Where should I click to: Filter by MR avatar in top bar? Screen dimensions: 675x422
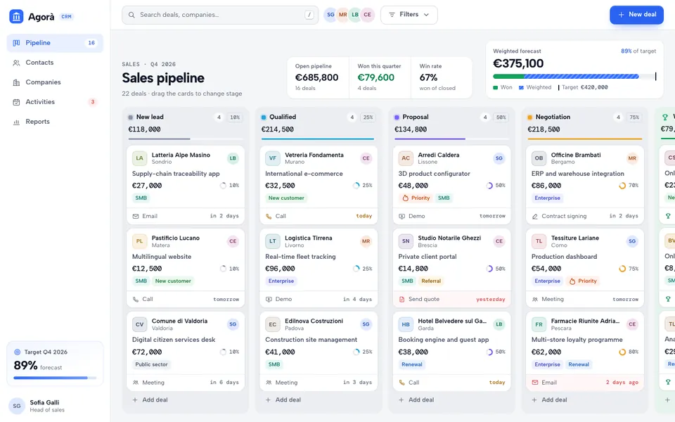click(342, 15)
